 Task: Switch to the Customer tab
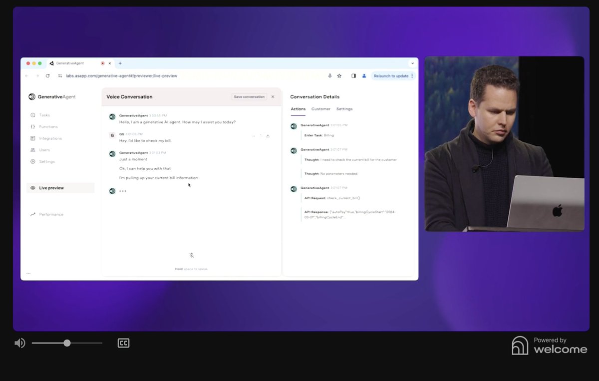(x=321, y=109)
